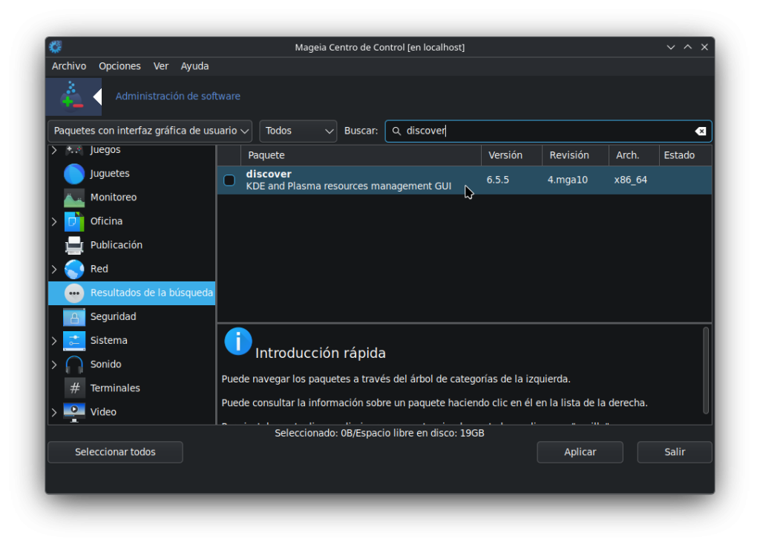Expand the Oficina category
The height and width of the screenshot is (548, 760).
click(x=54, y=221)
